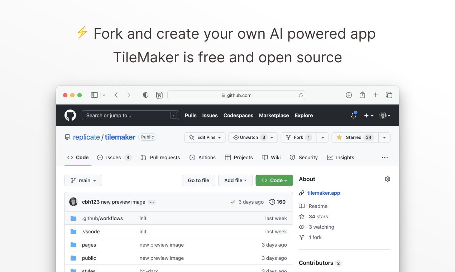Open the tilemaker repository name link

point(120,137)
